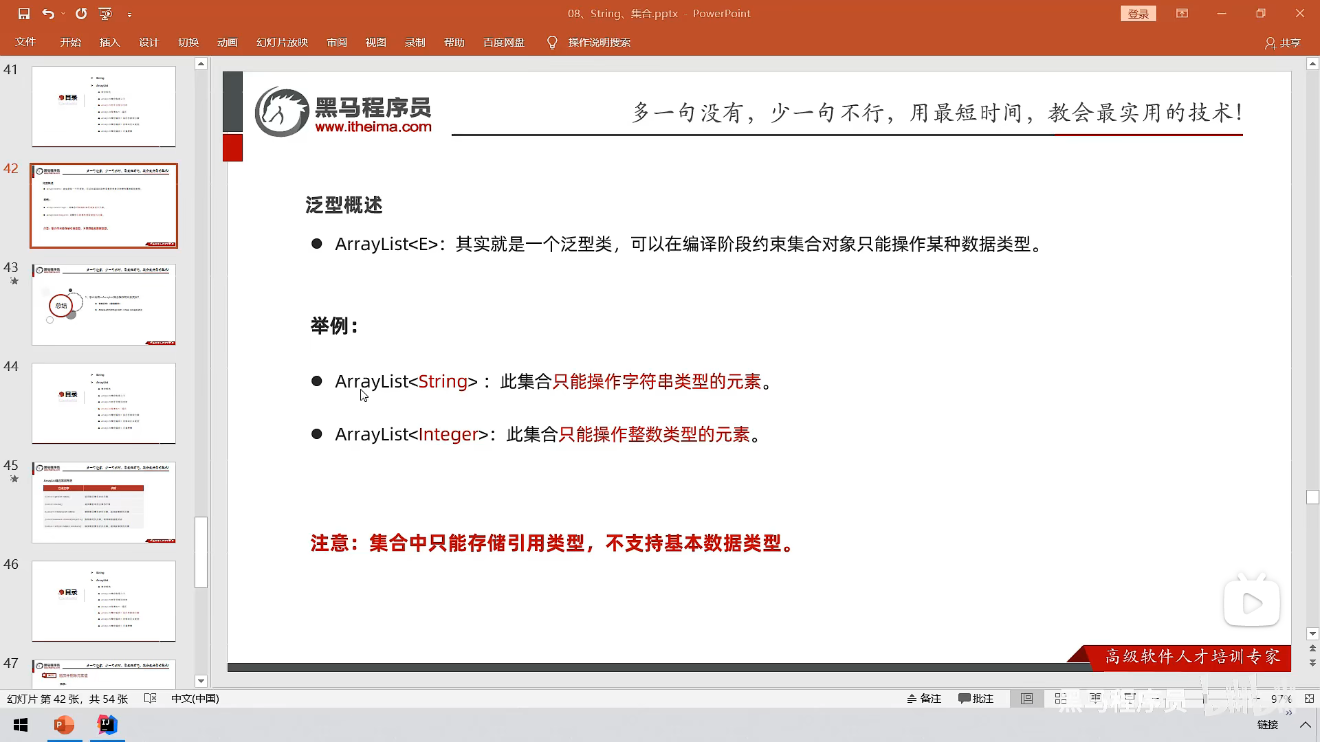Screen dimensions: 1320x742
Task: Toggle the 备注 notes pane
Action: click(x=923, y=699)
